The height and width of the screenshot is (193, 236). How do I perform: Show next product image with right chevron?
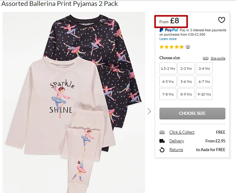[149, 111]
